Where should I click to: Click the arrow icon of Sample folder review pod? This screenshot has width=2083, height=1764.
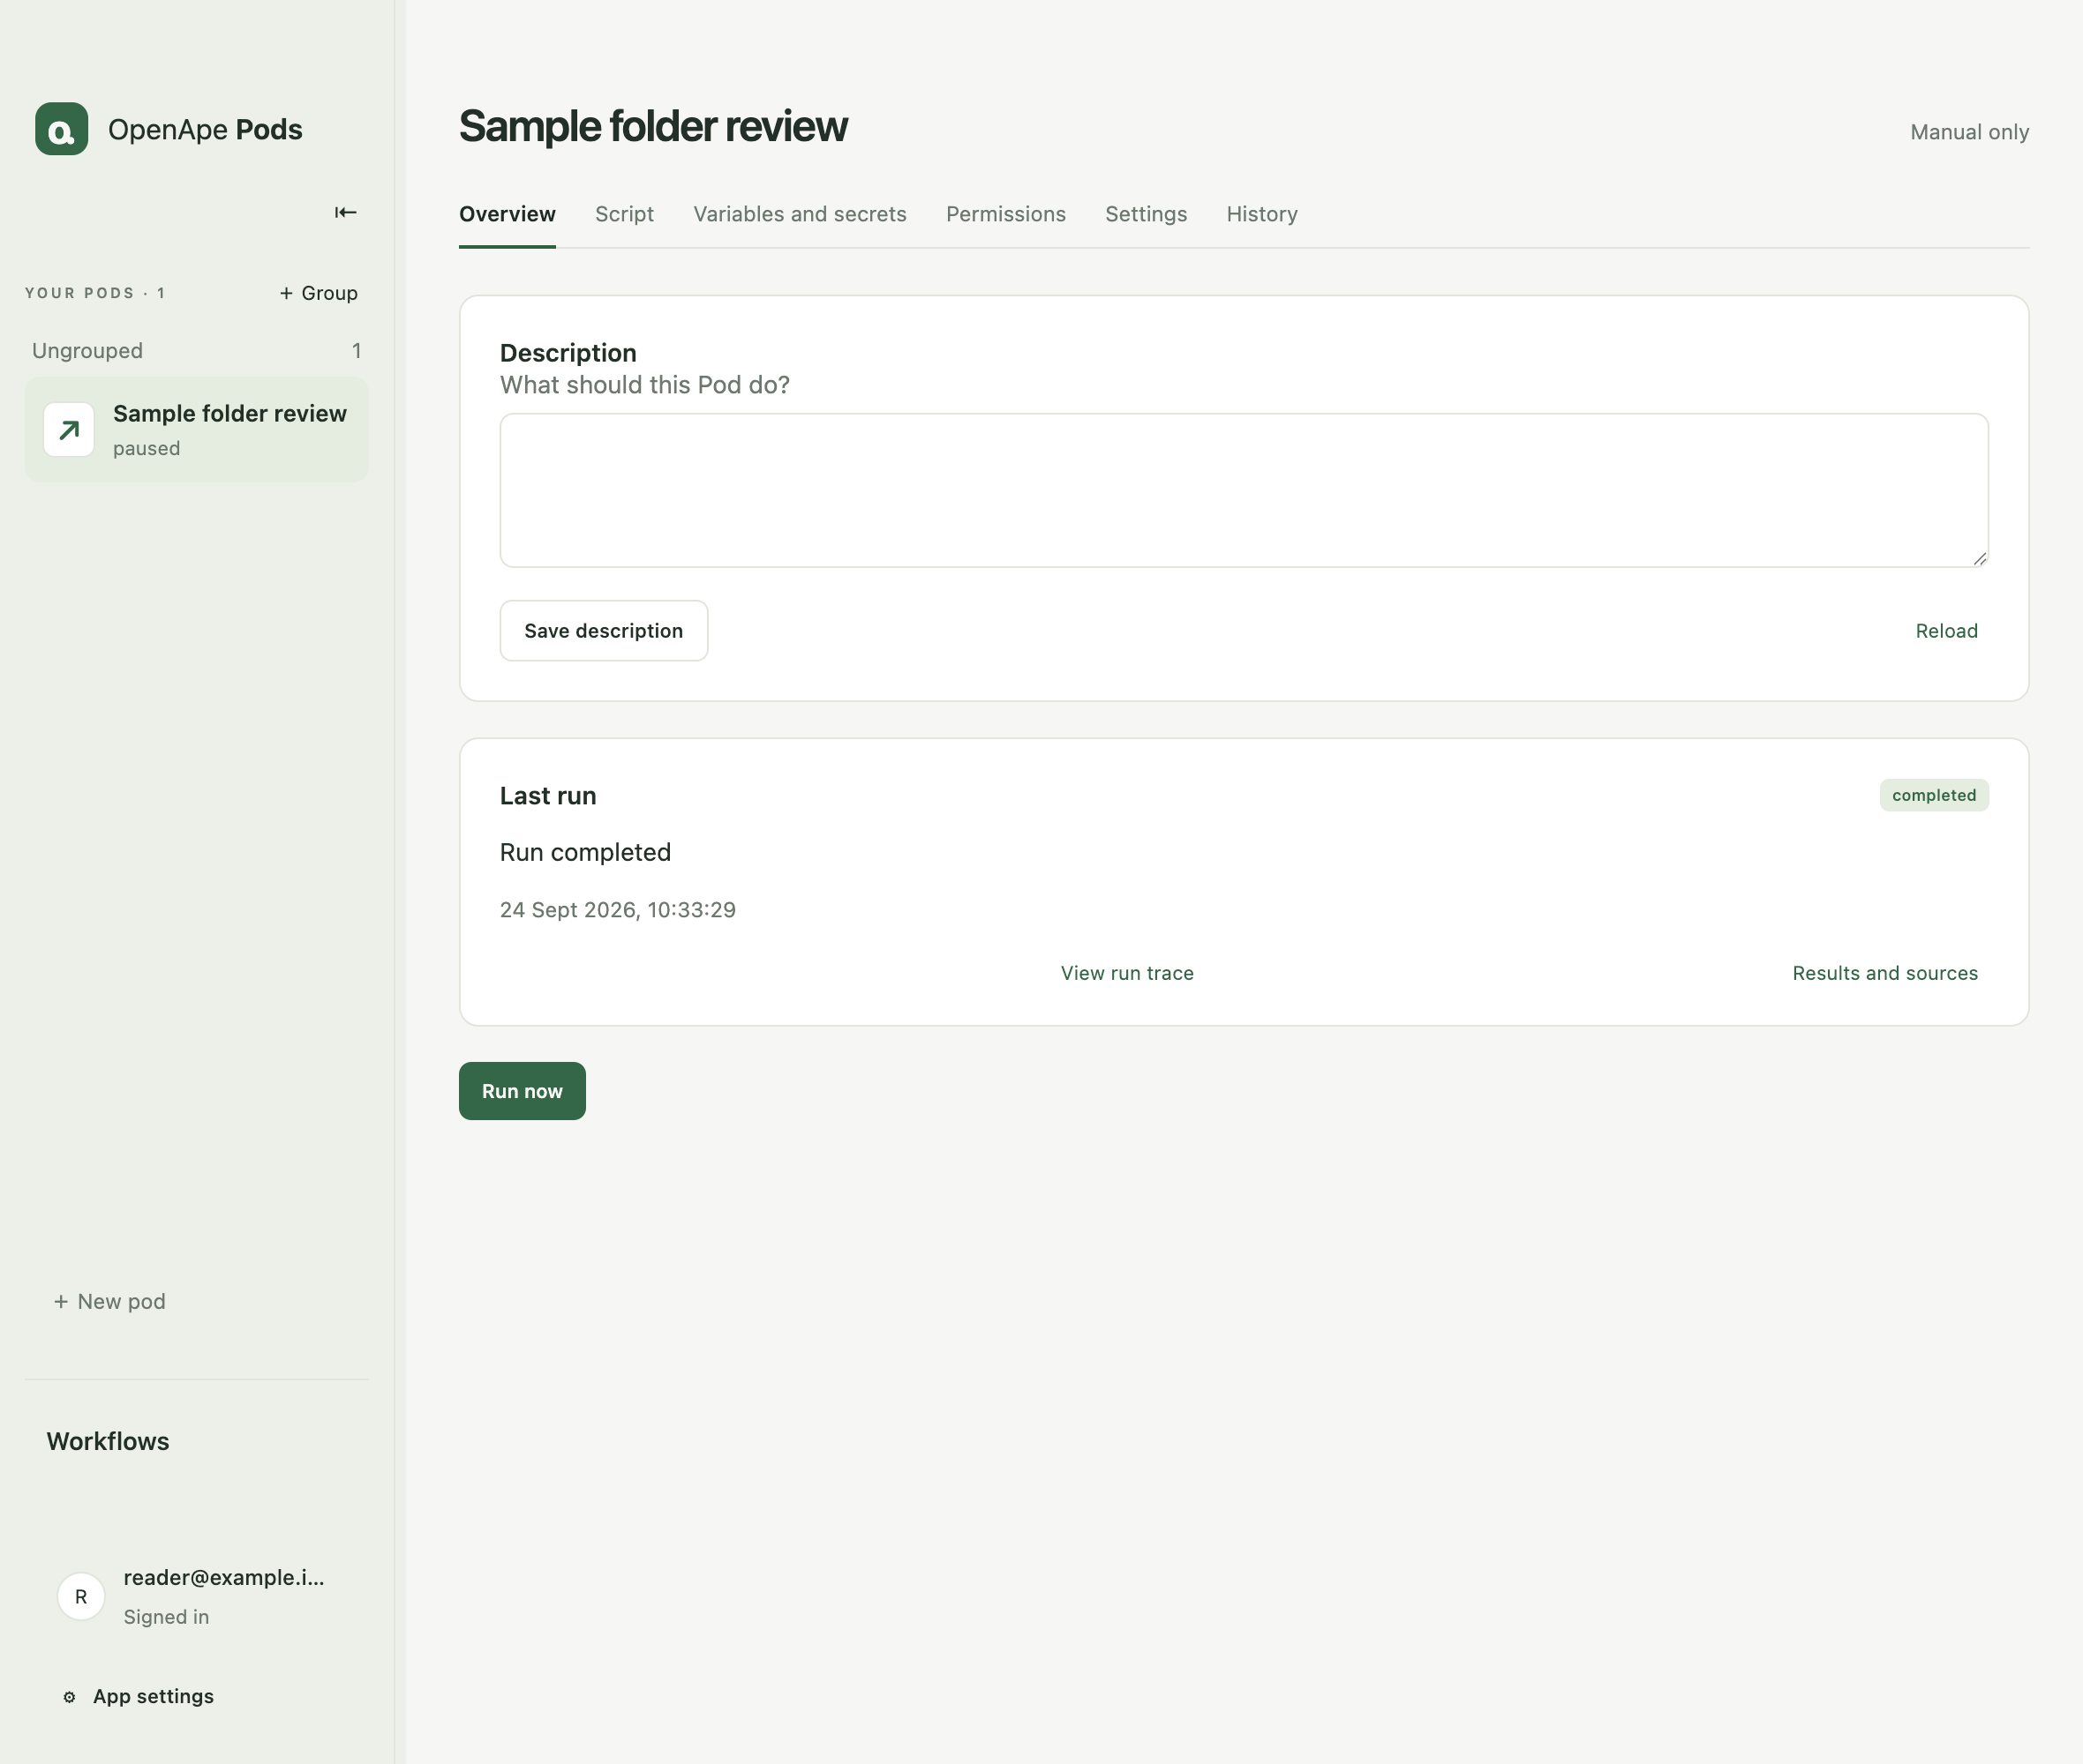coord(69,430)
